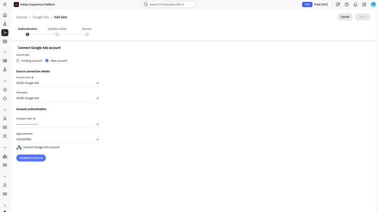
Task: Open the face-scan Identities sidebar icon
Action: point(5,136)
